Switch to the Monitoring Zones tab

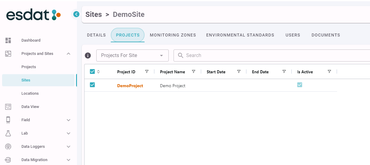point(173,35)
